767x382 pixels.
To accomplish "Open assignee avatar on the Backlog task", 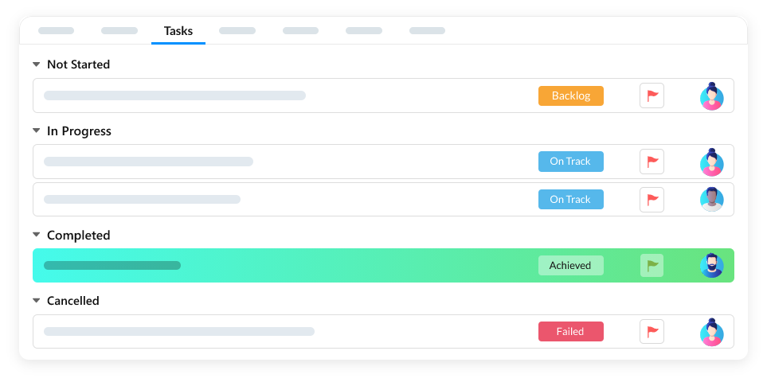I will 711,96.
